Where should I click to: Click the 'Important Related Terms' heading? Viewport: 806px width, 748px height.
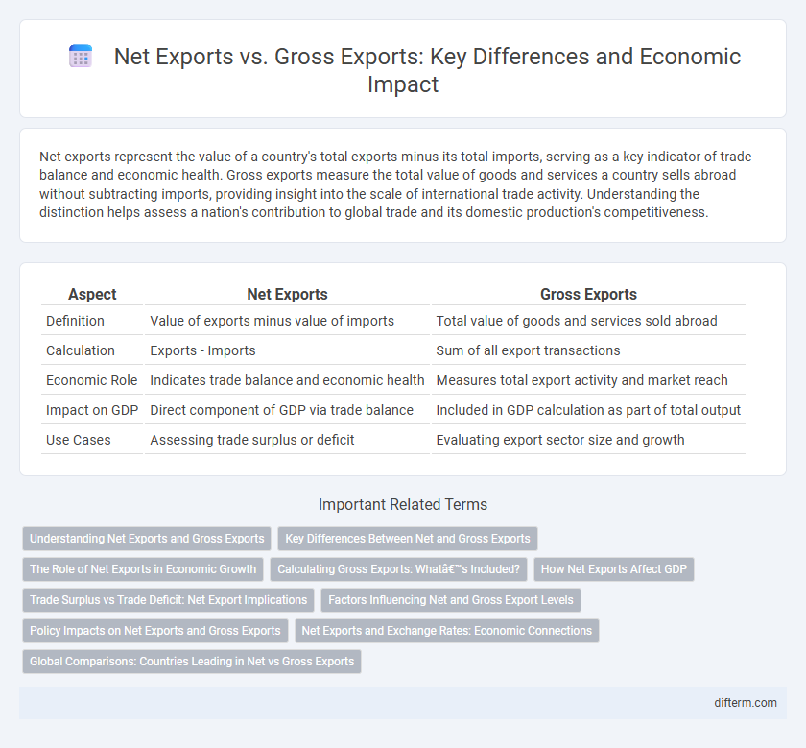tap(403, 505)
